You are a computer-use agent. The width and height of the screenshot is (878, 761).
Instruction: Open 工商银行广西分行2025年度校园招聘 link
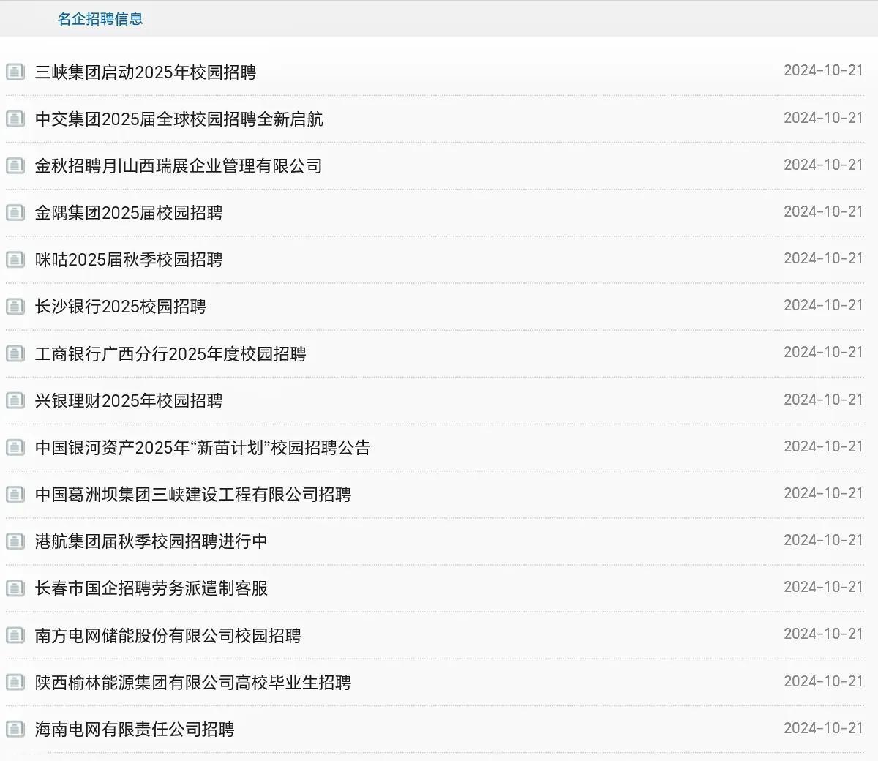point(170,353)
